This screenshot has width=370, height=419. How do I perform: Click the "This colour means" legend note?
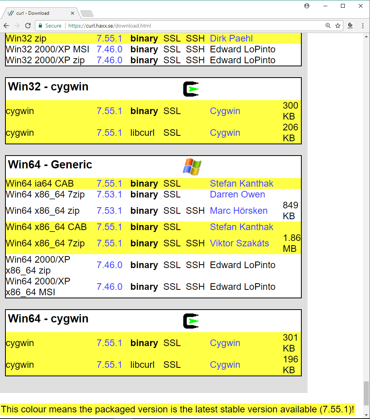[x=177, y=409]
